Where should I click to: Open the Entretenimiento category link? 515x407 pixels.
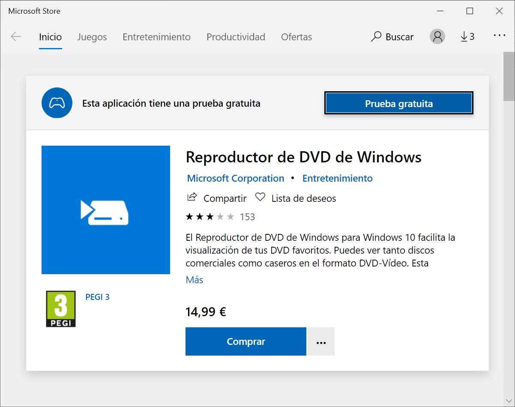click(x=338, y=178)
